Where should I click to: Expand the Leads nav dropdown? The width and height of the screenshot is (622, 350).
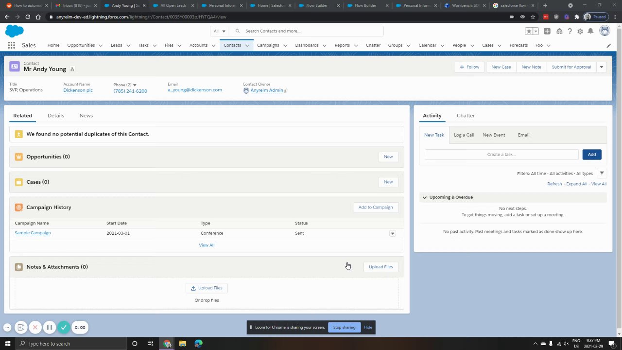click(x=128, y=45)
